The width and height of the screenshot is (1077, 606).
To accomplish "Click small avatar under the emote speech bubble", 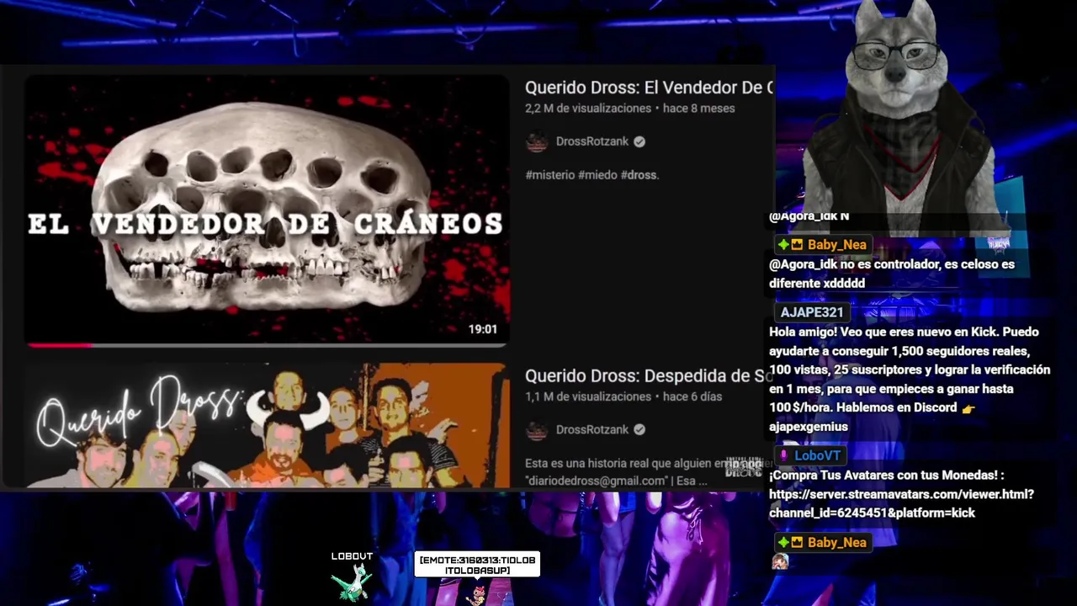I will (477, 595).
